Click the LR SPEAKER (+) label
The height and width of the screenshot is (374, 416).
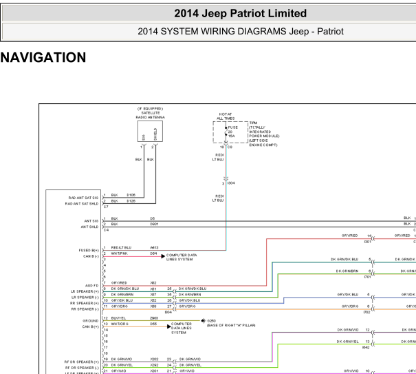click(85, 291)
